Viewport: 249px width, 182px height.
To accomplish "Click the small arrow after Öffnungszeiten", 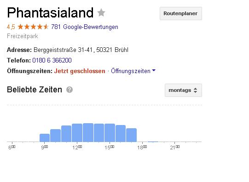I will (154, 70).
